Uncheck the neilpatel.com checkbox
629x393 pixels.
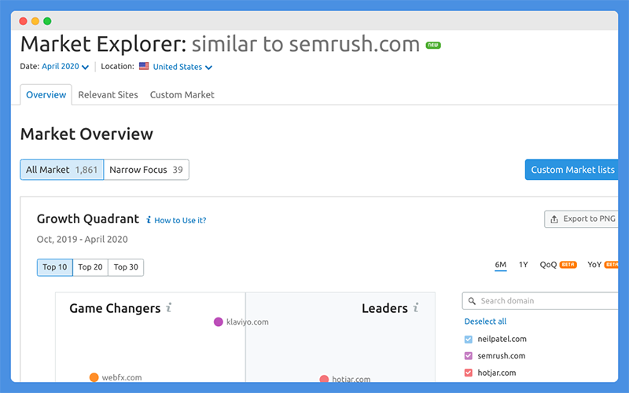[468, 340]
